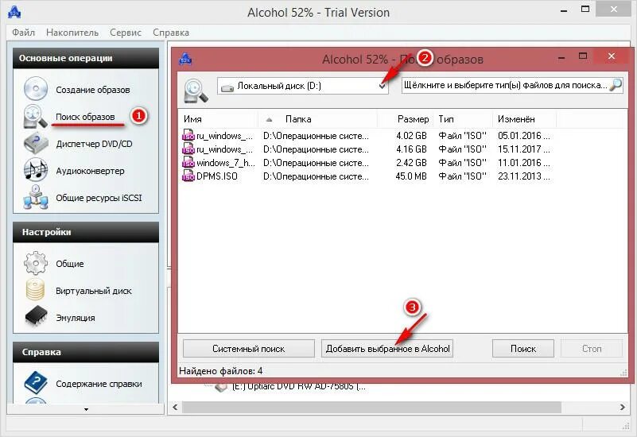This screenshot has height=437, width=637.
Task: Click the Аудиоконвертер music notes icon
Action: (x=36, y=170)
